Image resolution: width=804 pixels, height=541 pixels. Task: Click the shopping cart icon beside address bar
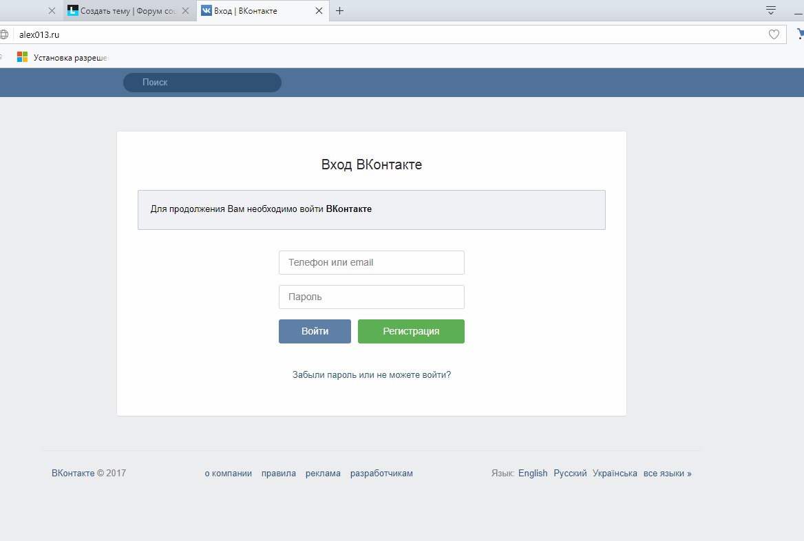(800, 34)
